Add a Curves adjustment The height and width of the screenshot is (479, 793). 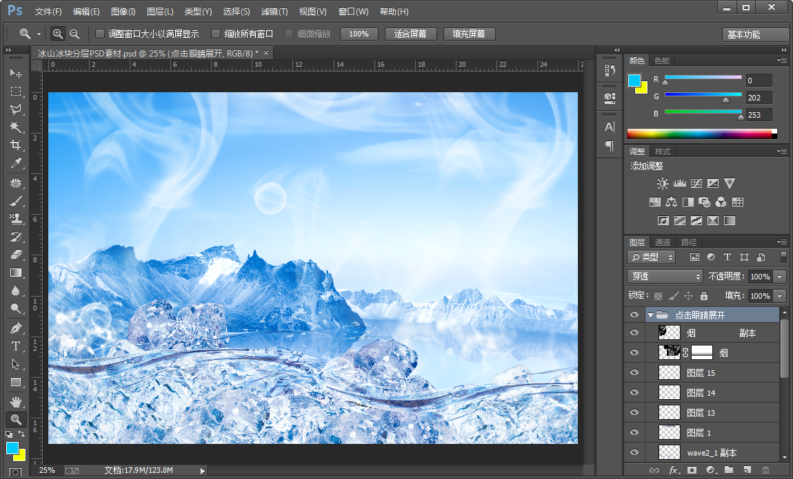pos(696,183)
